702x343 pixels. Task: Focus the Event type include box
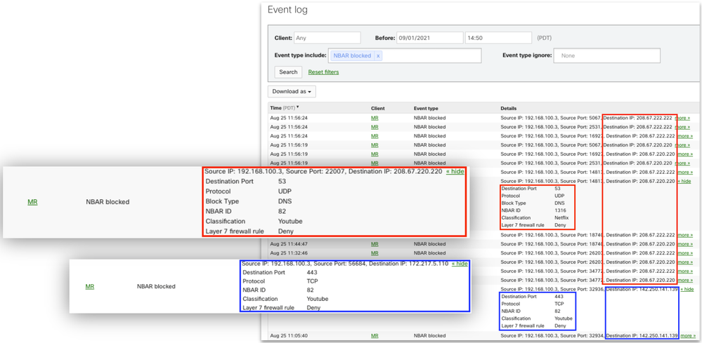(x=430, y=56)
